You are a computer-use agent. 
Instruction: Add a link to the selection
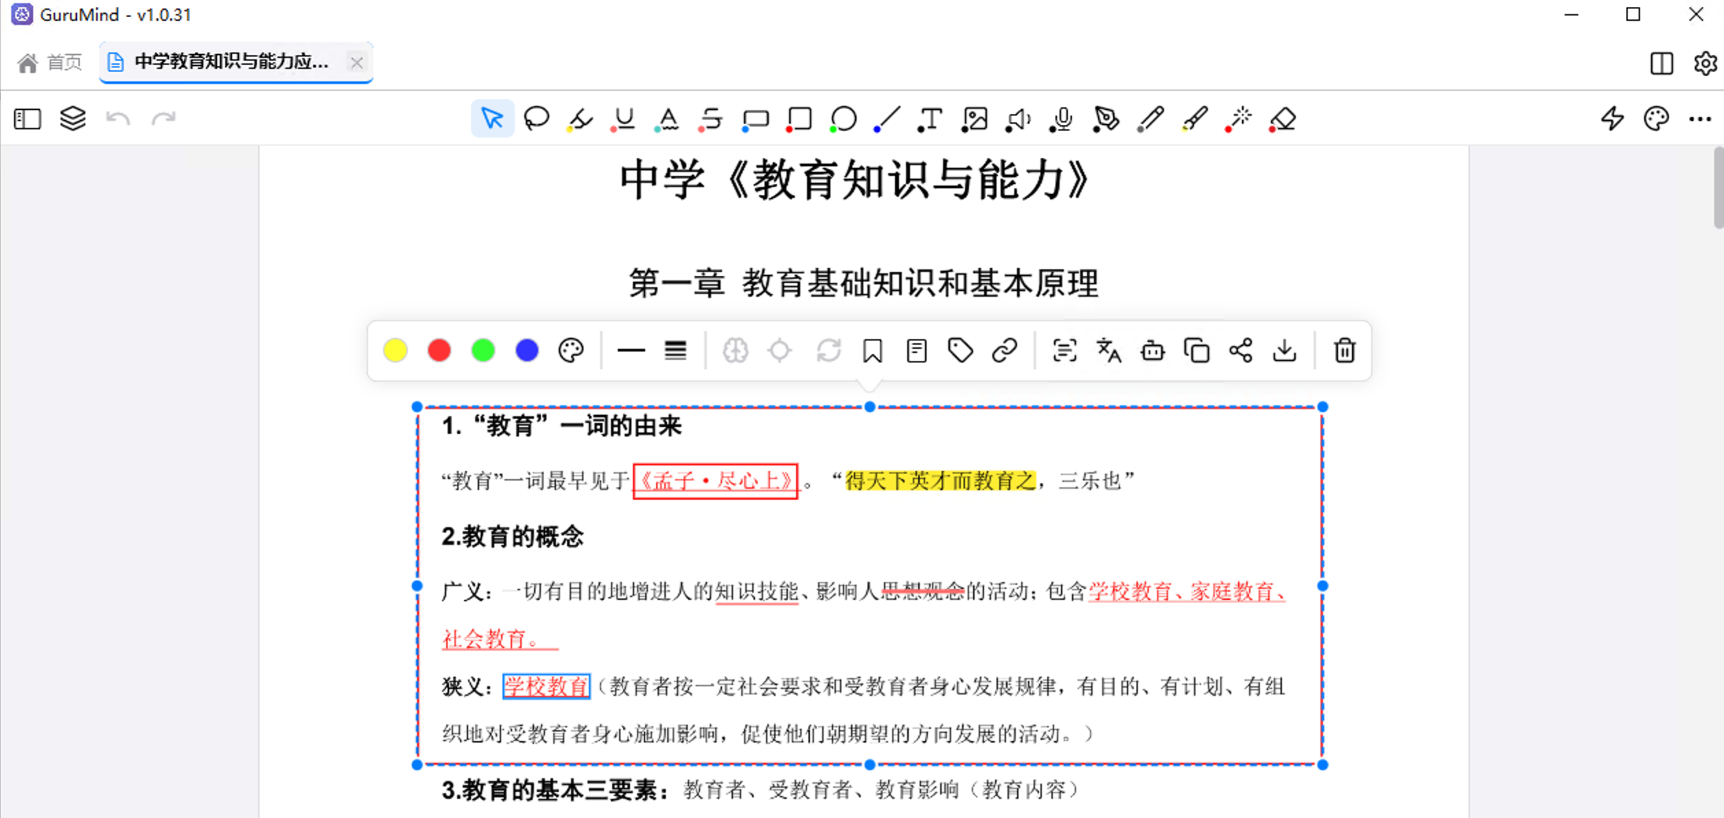[x=1004, y=351]
